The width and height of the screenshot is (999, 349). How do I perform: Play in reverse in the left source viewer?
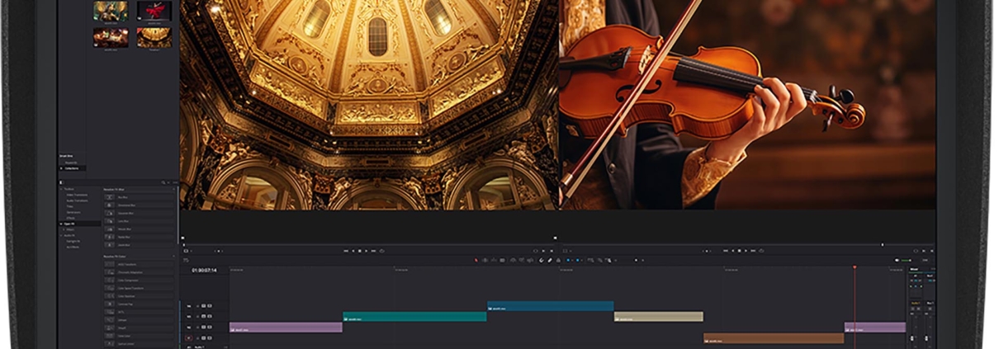[353, 251]
